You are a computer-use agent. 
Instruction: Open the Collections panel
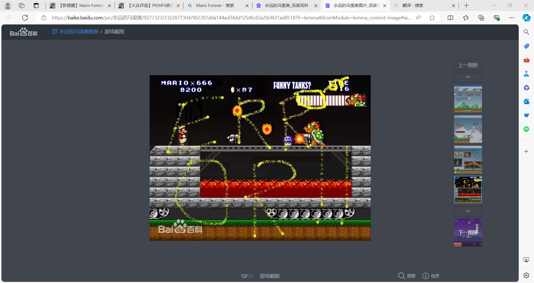coord(481,18)
